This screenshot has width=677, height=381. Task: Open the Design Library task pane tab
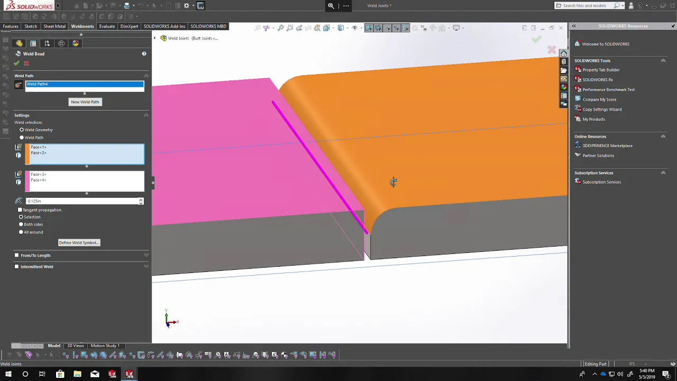[x=564, y=62]
